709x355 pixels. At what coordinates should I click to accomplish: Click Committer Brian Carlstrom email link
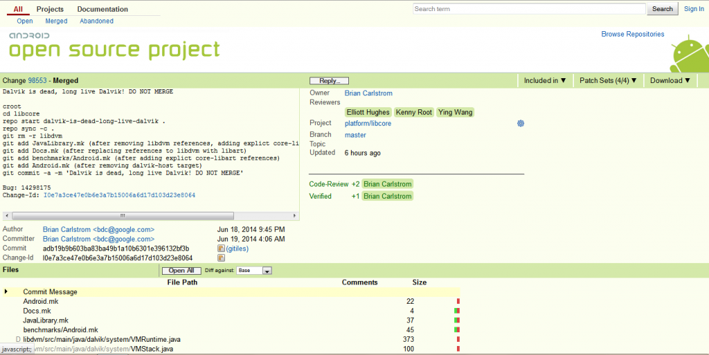98,239
